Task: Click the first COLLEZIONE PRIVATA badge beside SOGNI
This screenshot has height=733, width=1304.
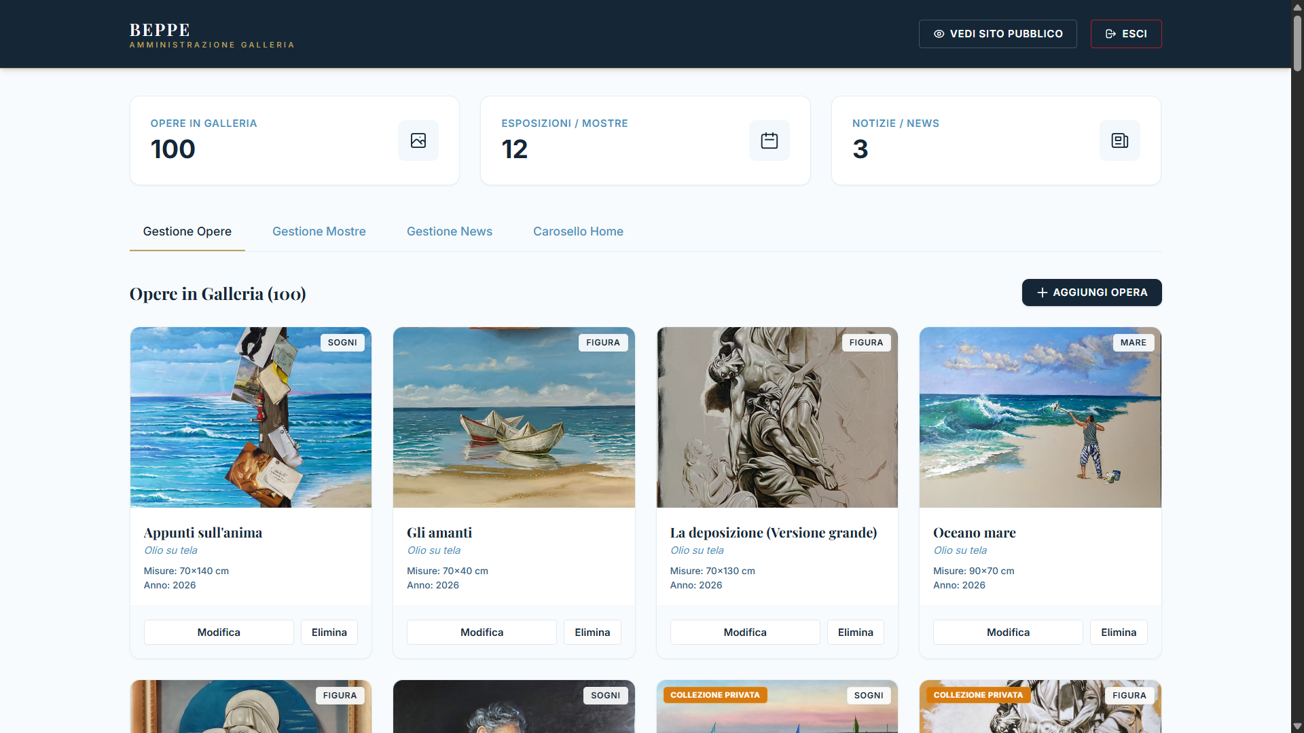Action: point(715,695)
